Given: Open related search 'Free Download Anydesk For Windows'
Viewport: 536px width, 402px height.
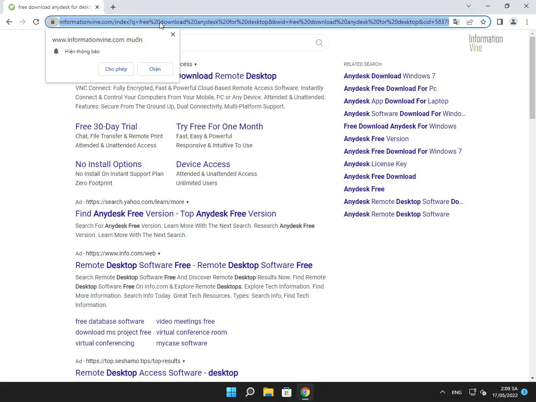Looking at the screenshot, I should pyautogui.click(x=400, y=126).
